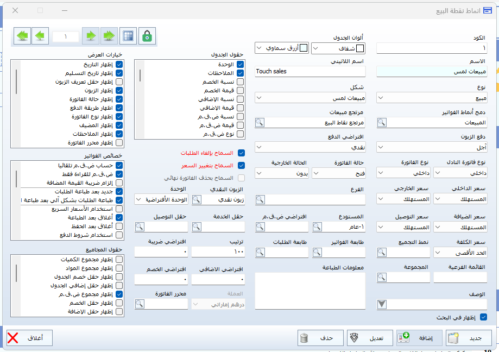
Task: Enable the نسبة الخصم table field checkbox
Action: (x=241, y=81)
